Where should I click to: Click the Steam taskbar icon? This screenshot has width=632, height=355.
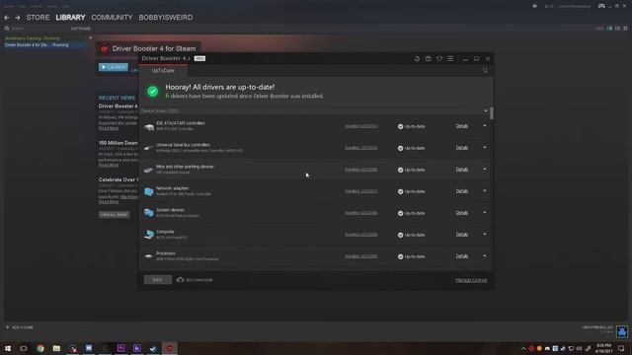coord(153,348)
